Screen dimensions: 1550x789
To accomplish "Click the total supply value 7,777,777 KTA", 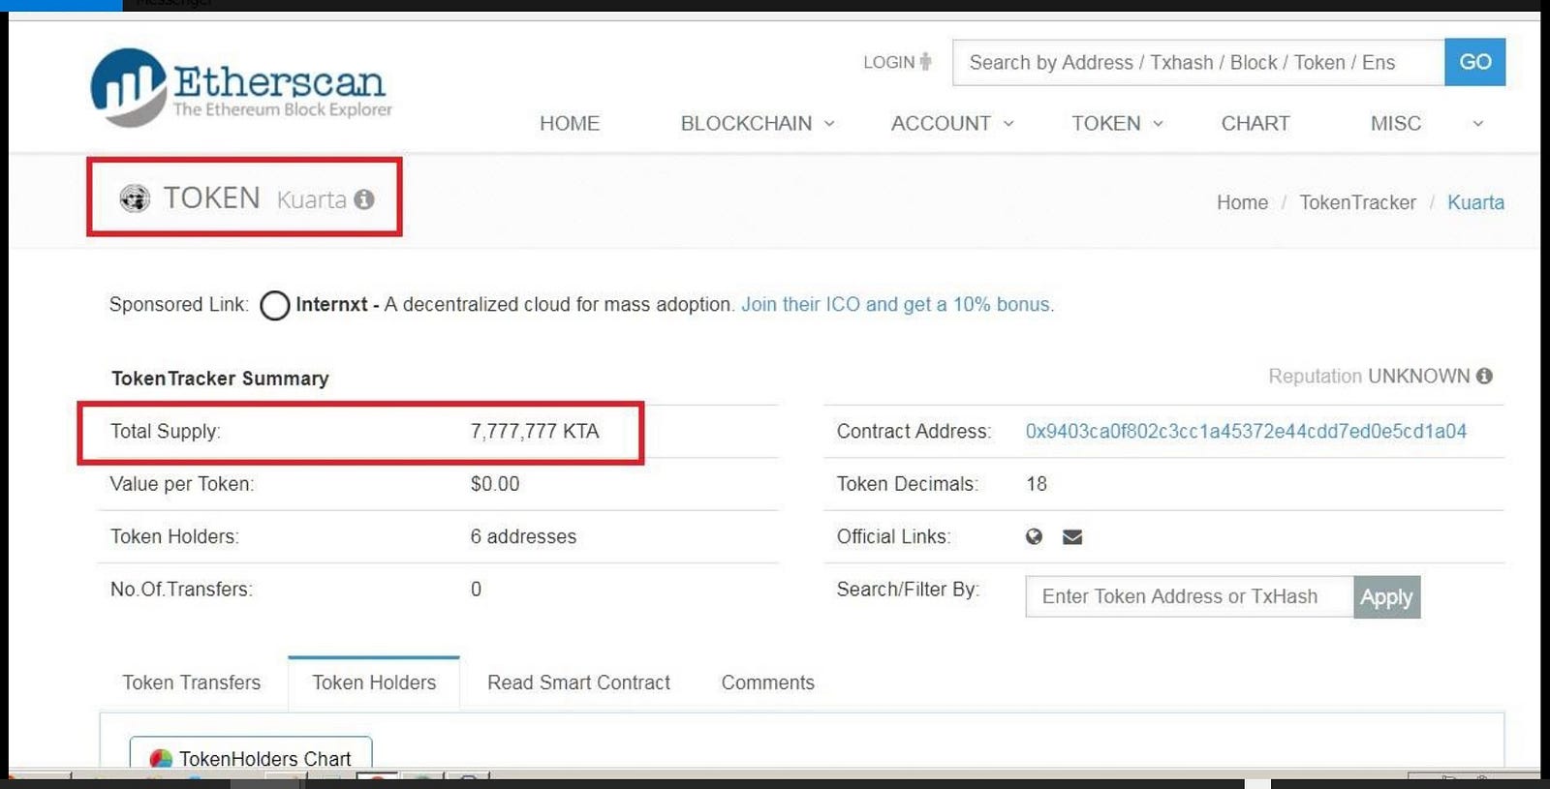I will click(x=535, y=431).
